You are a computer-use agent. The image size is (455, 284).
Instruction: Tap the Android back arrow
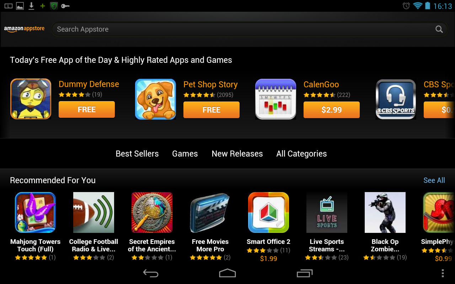150,273
